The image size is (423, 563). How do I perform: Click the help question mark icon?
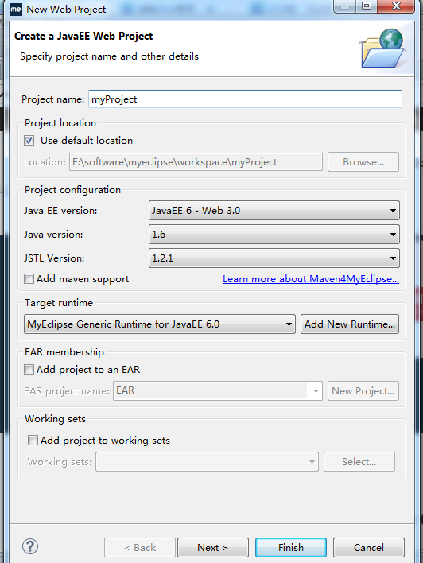click(x=30, y=546)
